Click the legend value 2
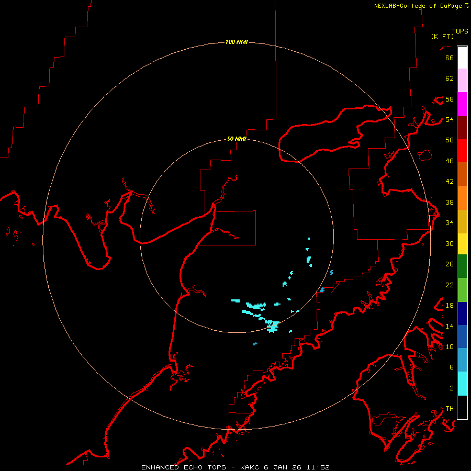471x471 pixels. (452, 388)
